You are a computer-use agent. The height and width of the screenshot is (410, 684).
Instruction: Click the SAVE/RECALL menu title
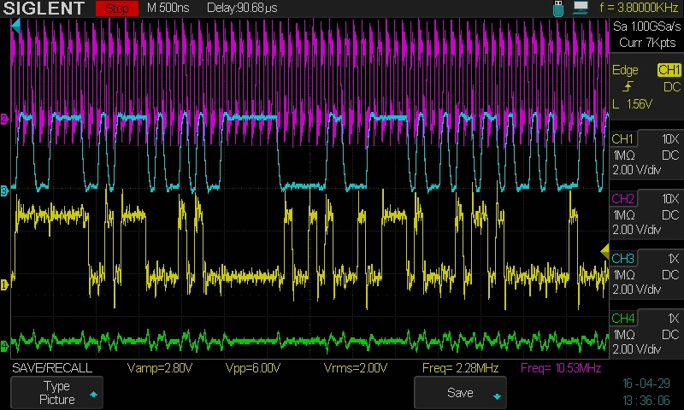click(52, 368)
